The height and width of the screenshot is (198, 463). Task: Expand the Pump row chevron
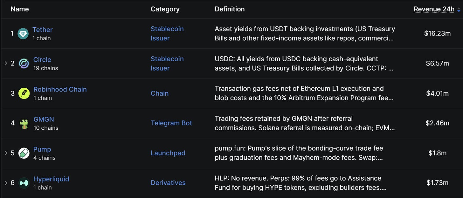pyautogui.click(x=6, y=153)
